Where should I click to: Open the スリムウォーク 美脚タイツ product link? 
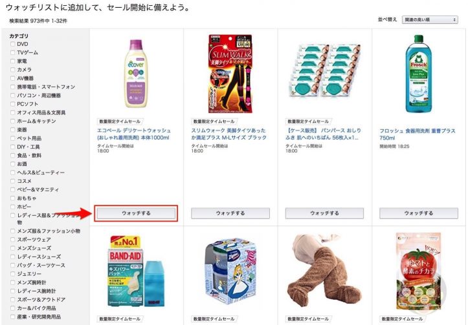coord(229,134)
